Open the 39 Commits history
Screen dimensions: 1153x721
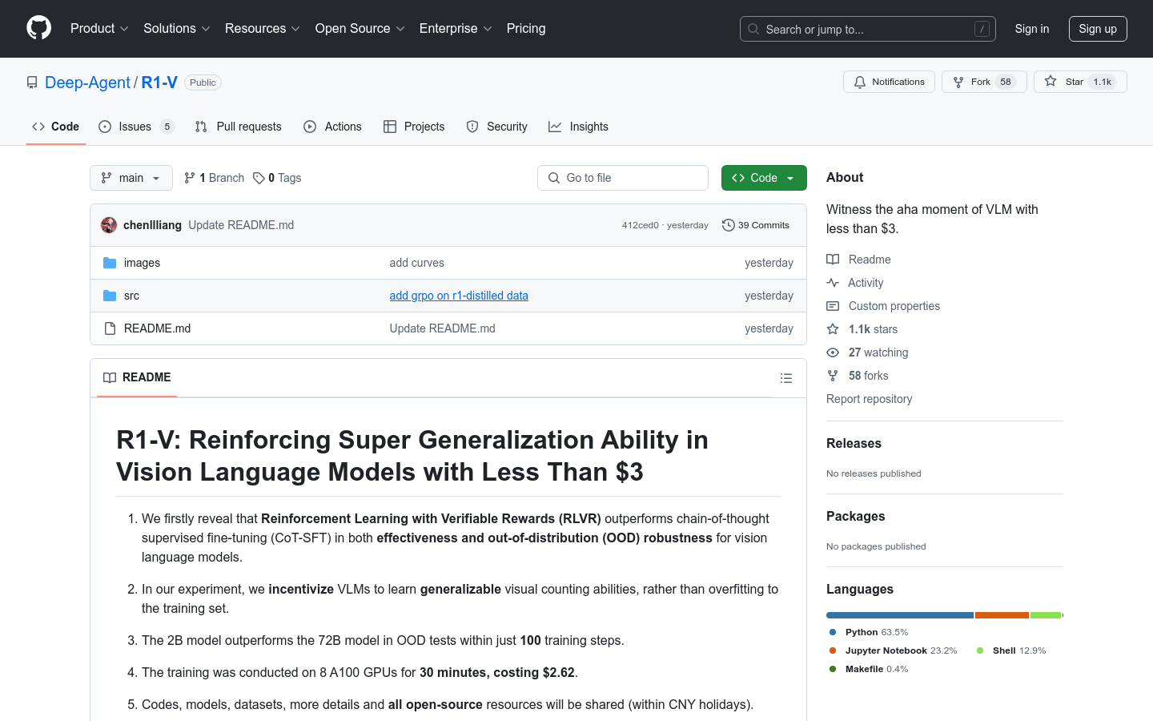tap(756, 225)
